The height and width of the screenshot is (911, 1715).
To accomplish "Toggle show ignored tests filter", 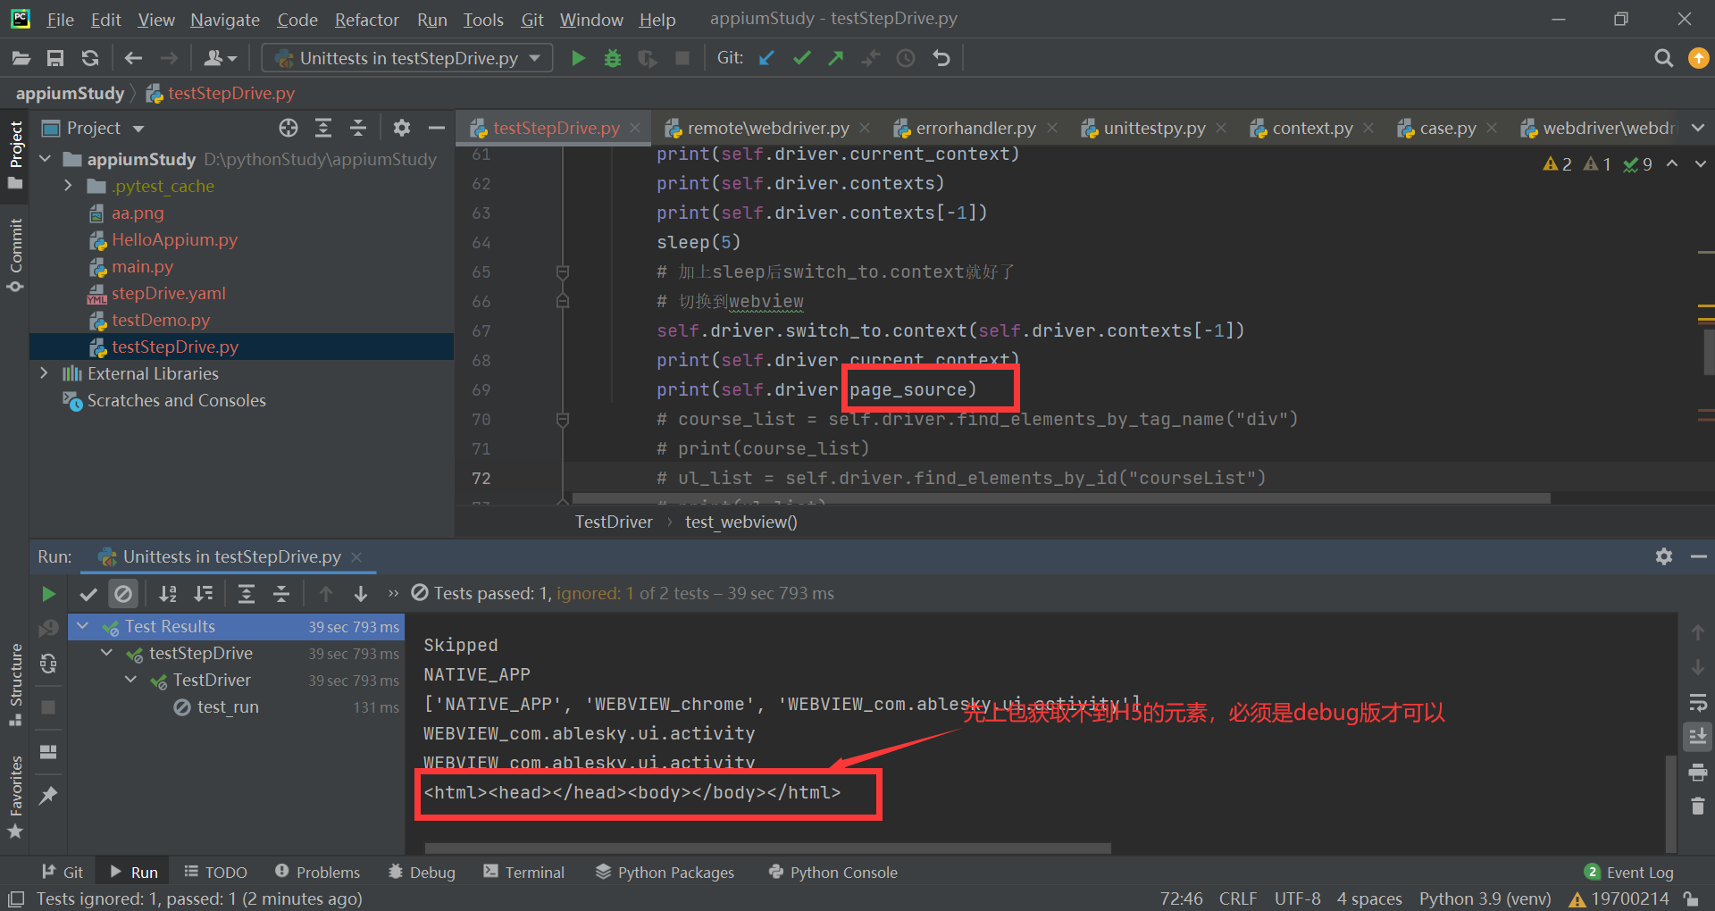I will tap(123, 594).
